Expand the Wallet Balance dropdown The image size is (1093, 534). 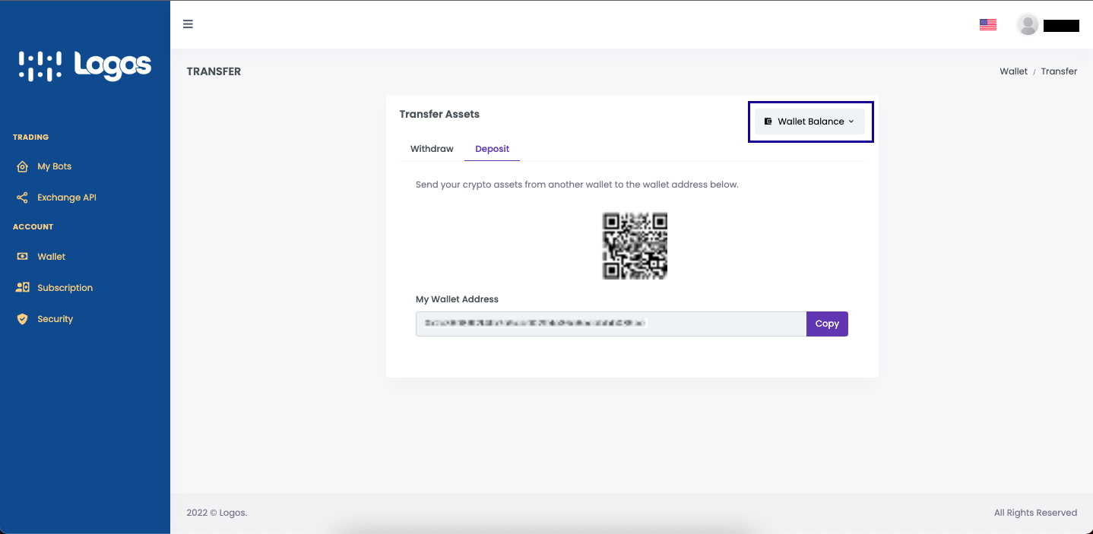tap(809, 122)
